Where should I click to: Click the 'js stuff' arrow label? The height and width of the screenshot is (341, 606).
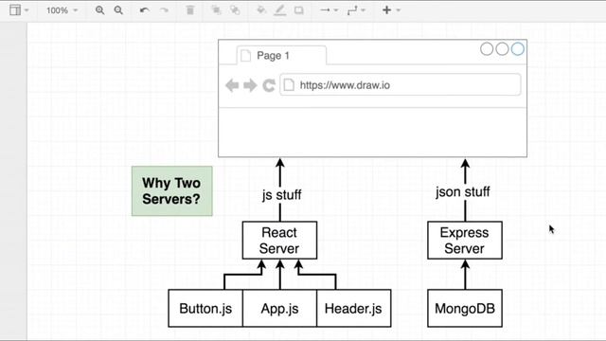click(x=282, y=194)
